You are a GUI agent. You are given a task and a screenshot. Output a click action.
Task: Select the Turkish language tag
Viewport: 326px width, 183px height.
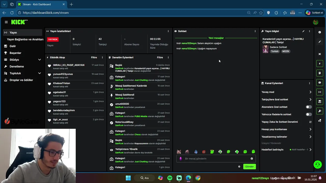coord(275,51)
